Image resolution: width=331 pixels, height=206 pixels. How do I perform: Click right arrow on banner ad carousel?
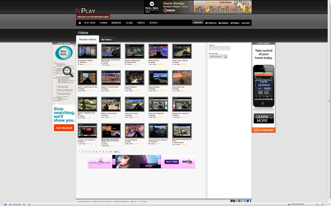pos(159,161)
